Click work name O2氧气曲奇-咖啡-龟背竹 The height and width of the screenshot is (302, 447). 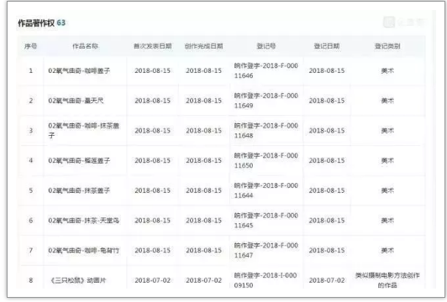click(x=83, y=251)
